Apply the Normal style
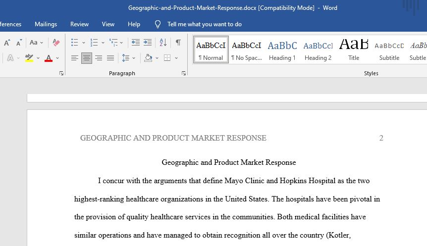427x246 pixels. pyautogui.click(x=211, y=50)
